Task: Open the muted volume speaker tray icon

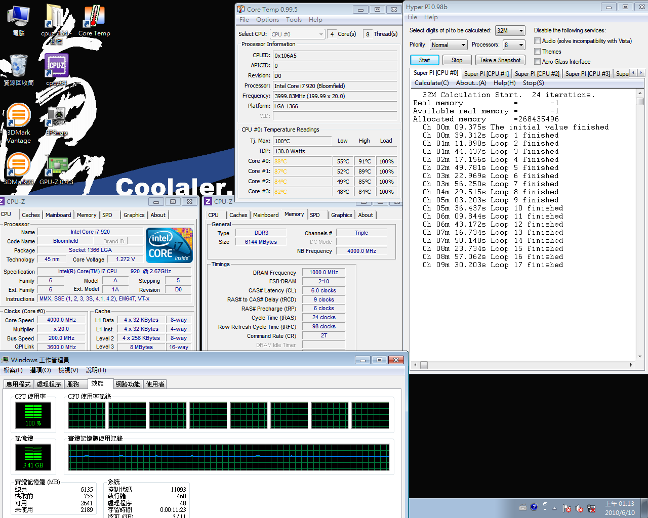Action: [x=579, y=508]
